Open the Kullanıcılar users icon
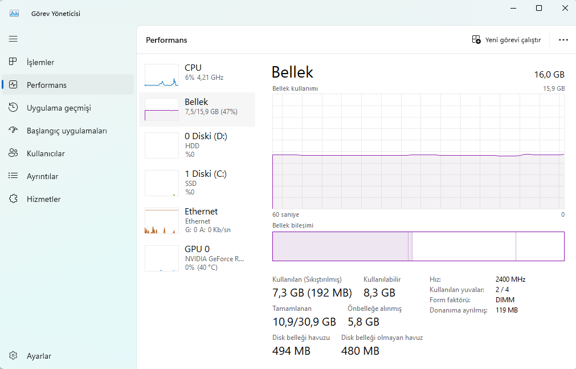This screenshot has height=369, width=576. pos(13,153)
